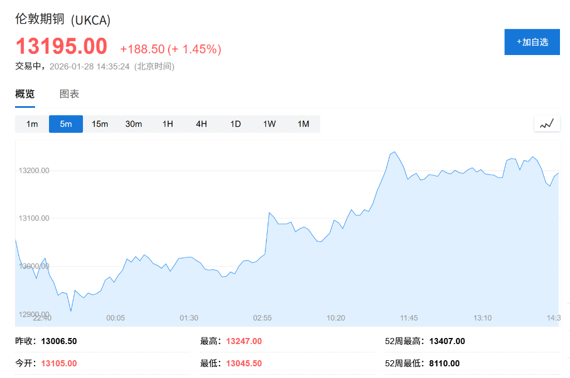Select the 4H timeframe
Viewport: 570px width, 378px height.
[201, 123]
